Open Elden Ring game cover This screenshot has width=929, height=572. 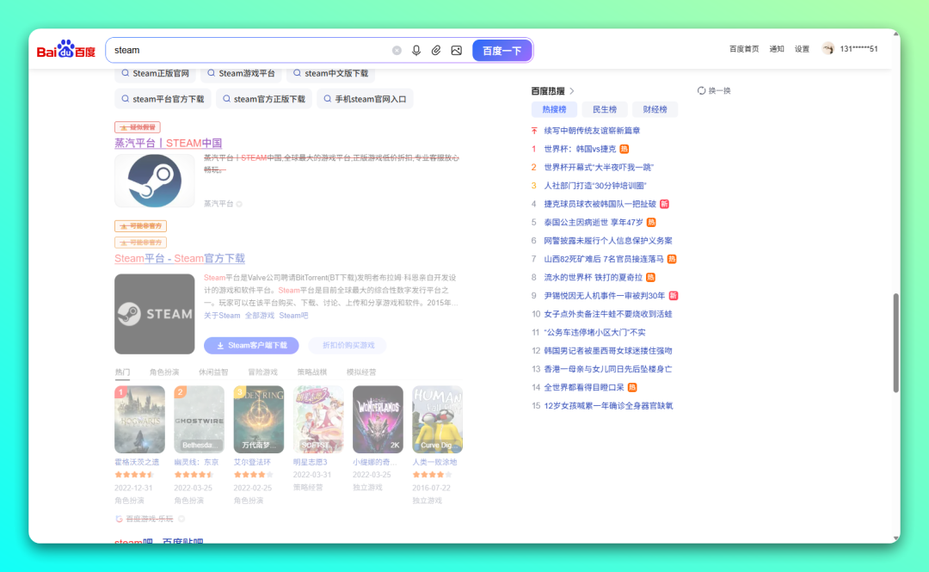(x=259, y=420)
